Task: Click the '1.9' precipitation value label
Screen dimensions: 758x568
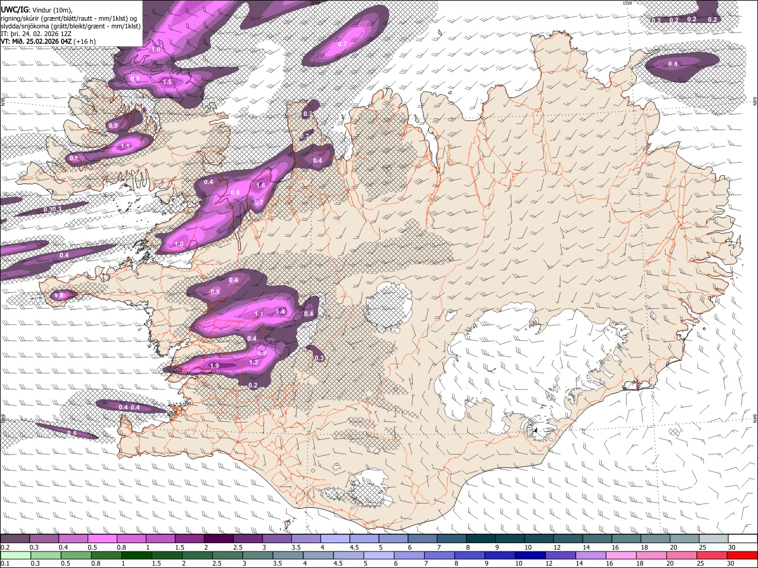Action: coord(214,366)
